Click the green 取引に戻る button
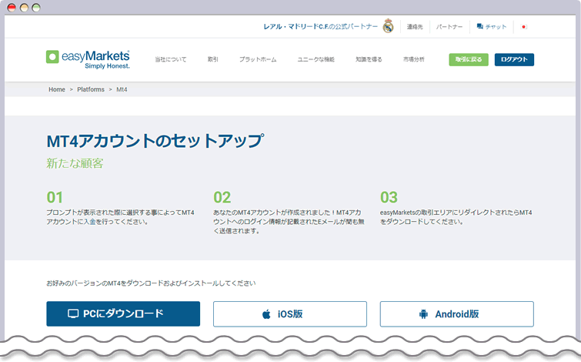The width and height of the screenshot is (581, 362). [x=469, y=59]
